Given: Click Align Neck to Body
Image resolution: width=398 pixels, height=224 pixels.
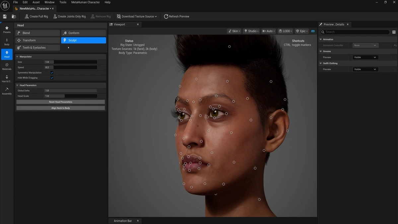Looking at the screenshot, I should click(x=60, y=108).
